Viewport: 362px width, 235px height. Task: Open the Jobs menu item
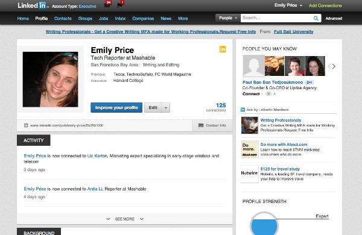tap(103, 19)
